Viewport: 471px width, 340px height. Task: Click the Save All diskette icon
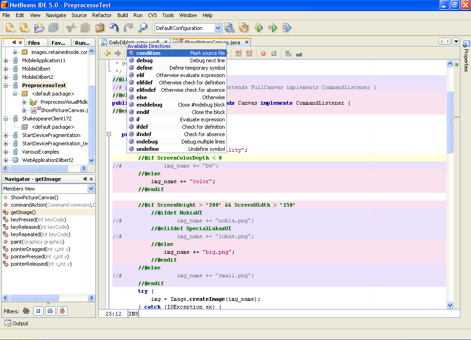tap(53, 28)
